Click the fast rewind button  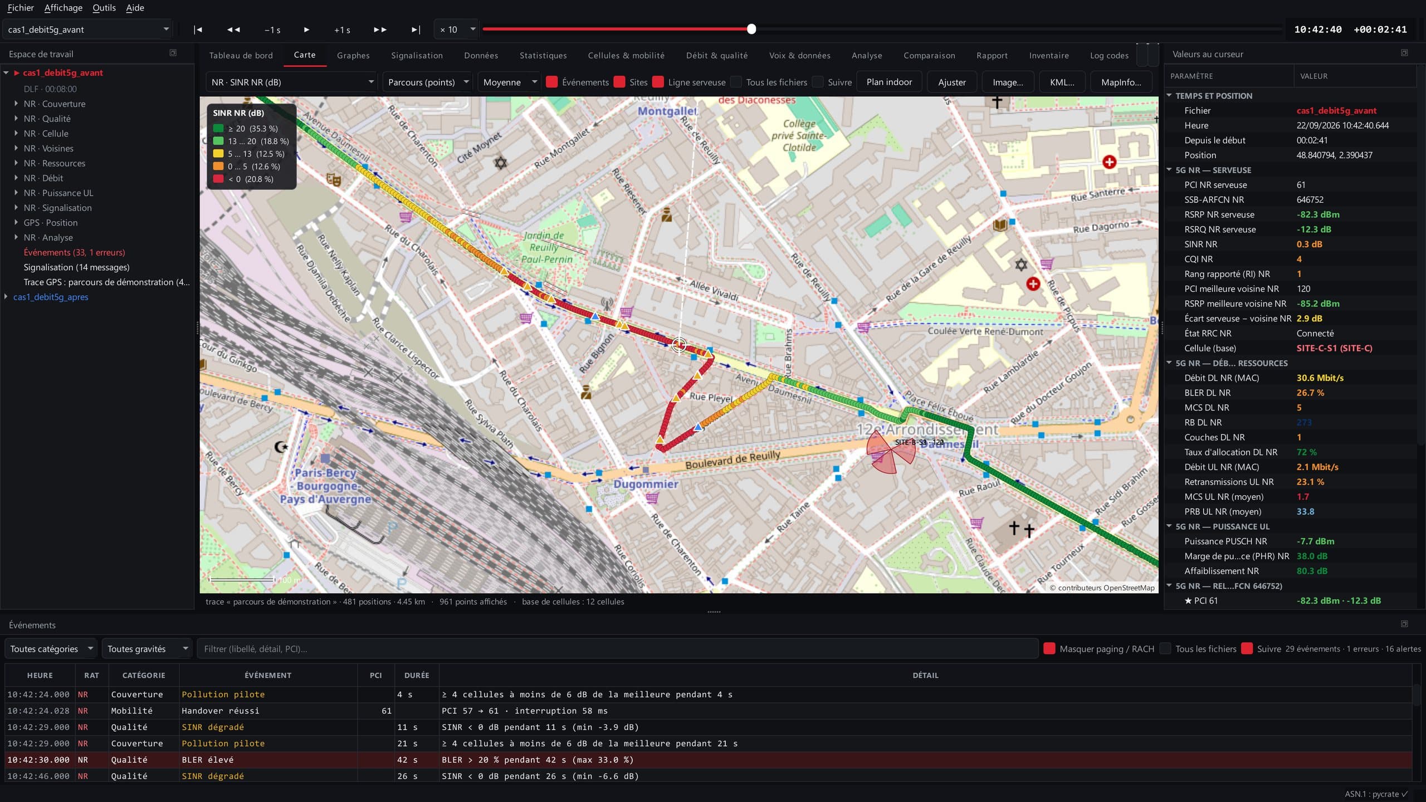pyautogui.click(x=233, y=30)
